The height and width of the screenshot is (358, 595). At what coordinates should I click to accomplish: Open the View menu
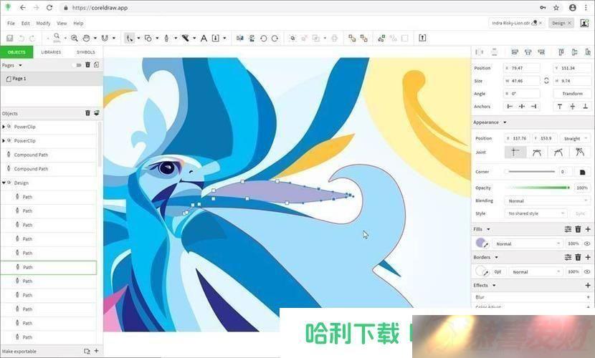click(x=62, y=23)
